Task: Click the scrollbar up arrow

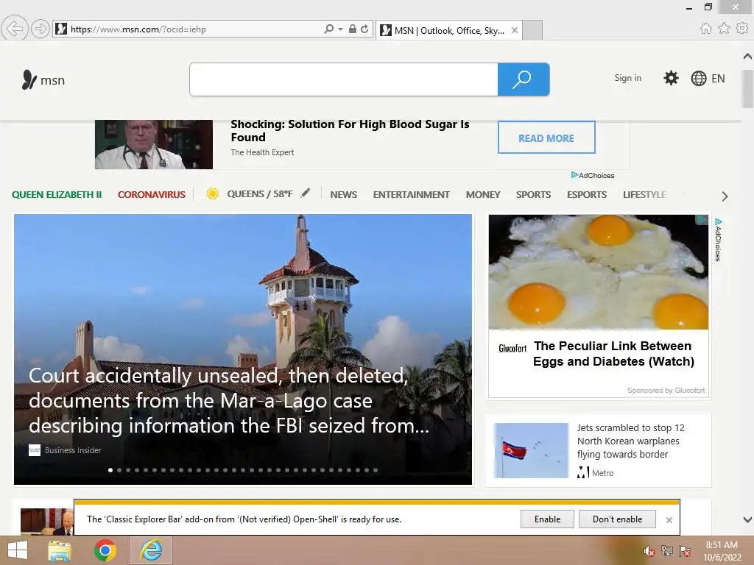Action: 747,56
